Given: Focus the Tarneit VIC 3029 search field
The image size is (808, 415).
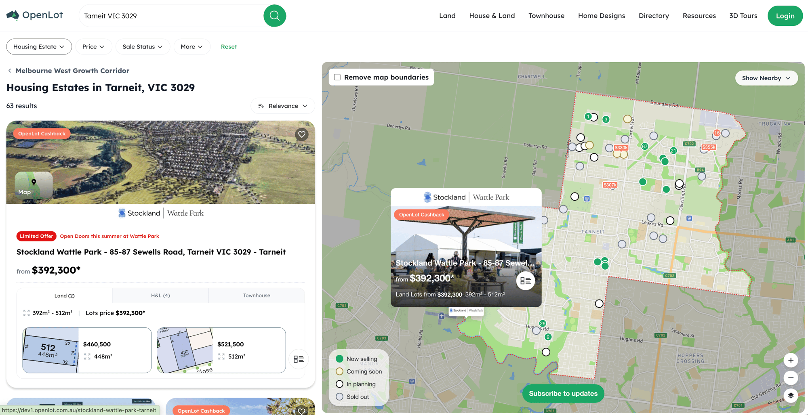Looking at the screenshot, I should point(171,16).
